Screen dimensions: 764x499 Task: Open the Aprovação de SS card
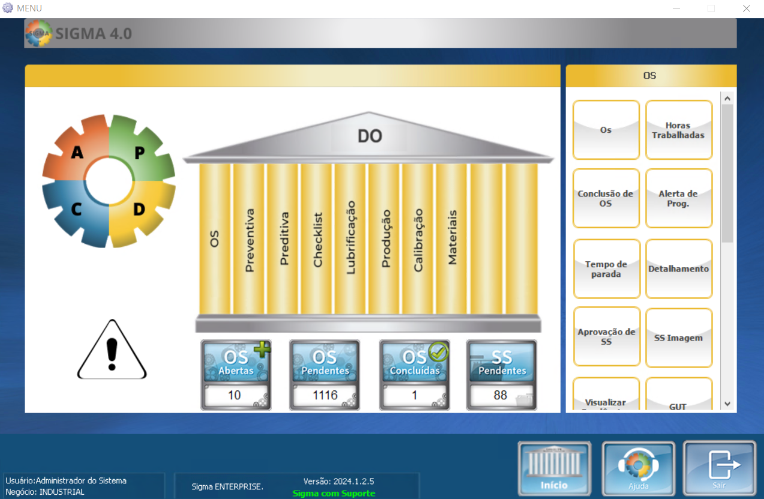point(606,337)
